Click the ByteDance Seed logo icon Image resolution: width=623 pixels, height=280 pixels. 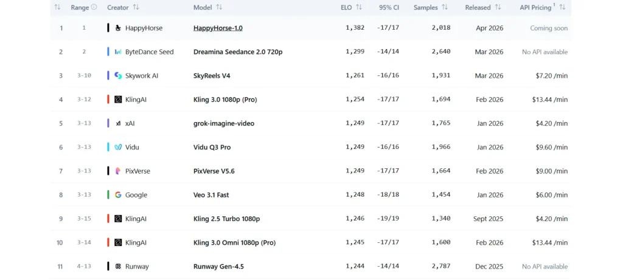tap(118, 52)
